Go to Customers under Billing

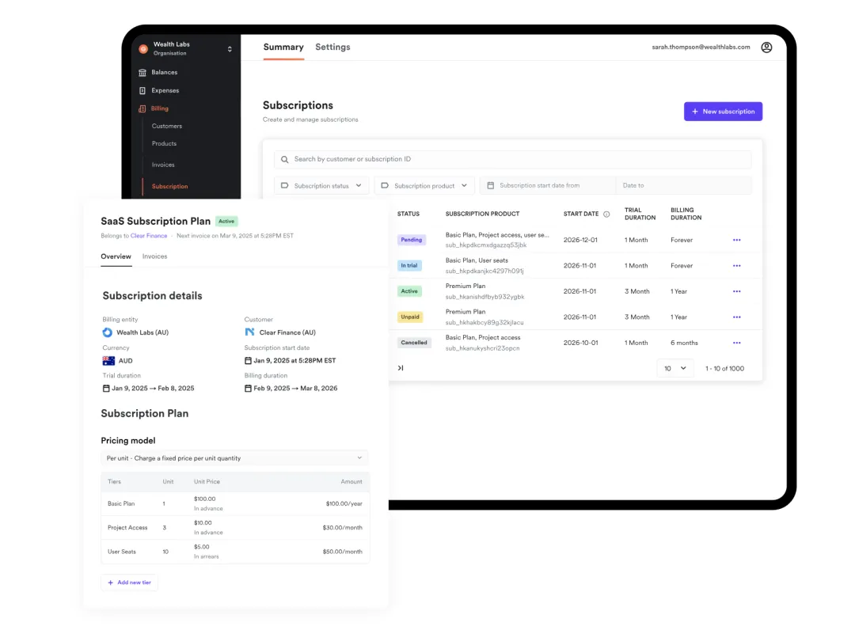tap(167, 126)
